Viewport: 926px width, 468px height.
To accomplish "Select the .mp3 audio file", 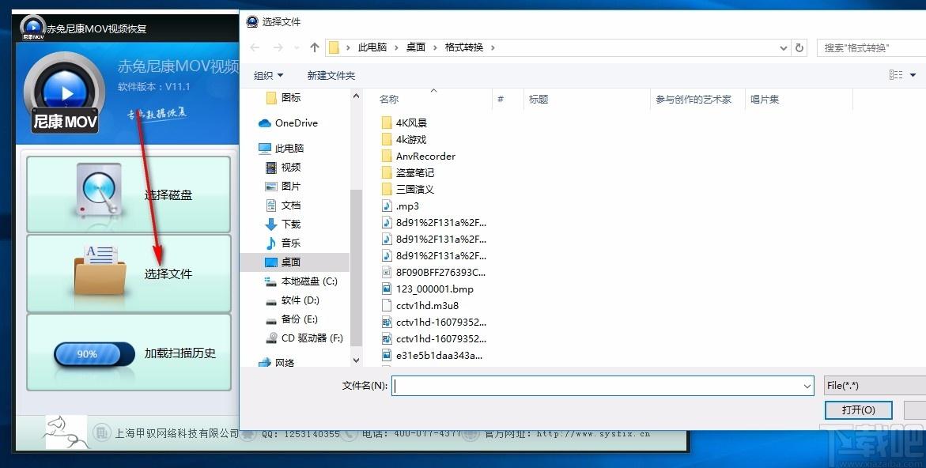I will (401, 206).
